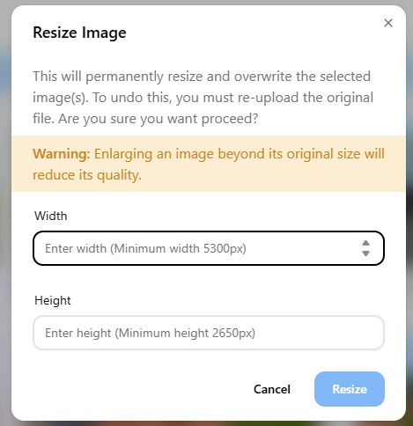This screenshot has width=413, height=426.
Task: Click the Width field label
Action: [51, 216]
